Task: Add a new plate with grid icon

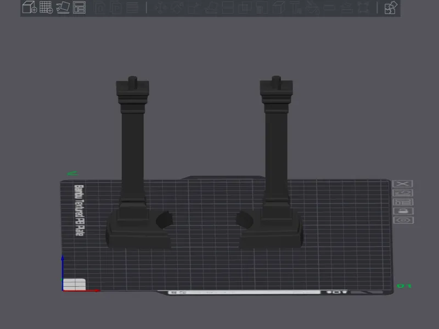Action: click(46, 7)
